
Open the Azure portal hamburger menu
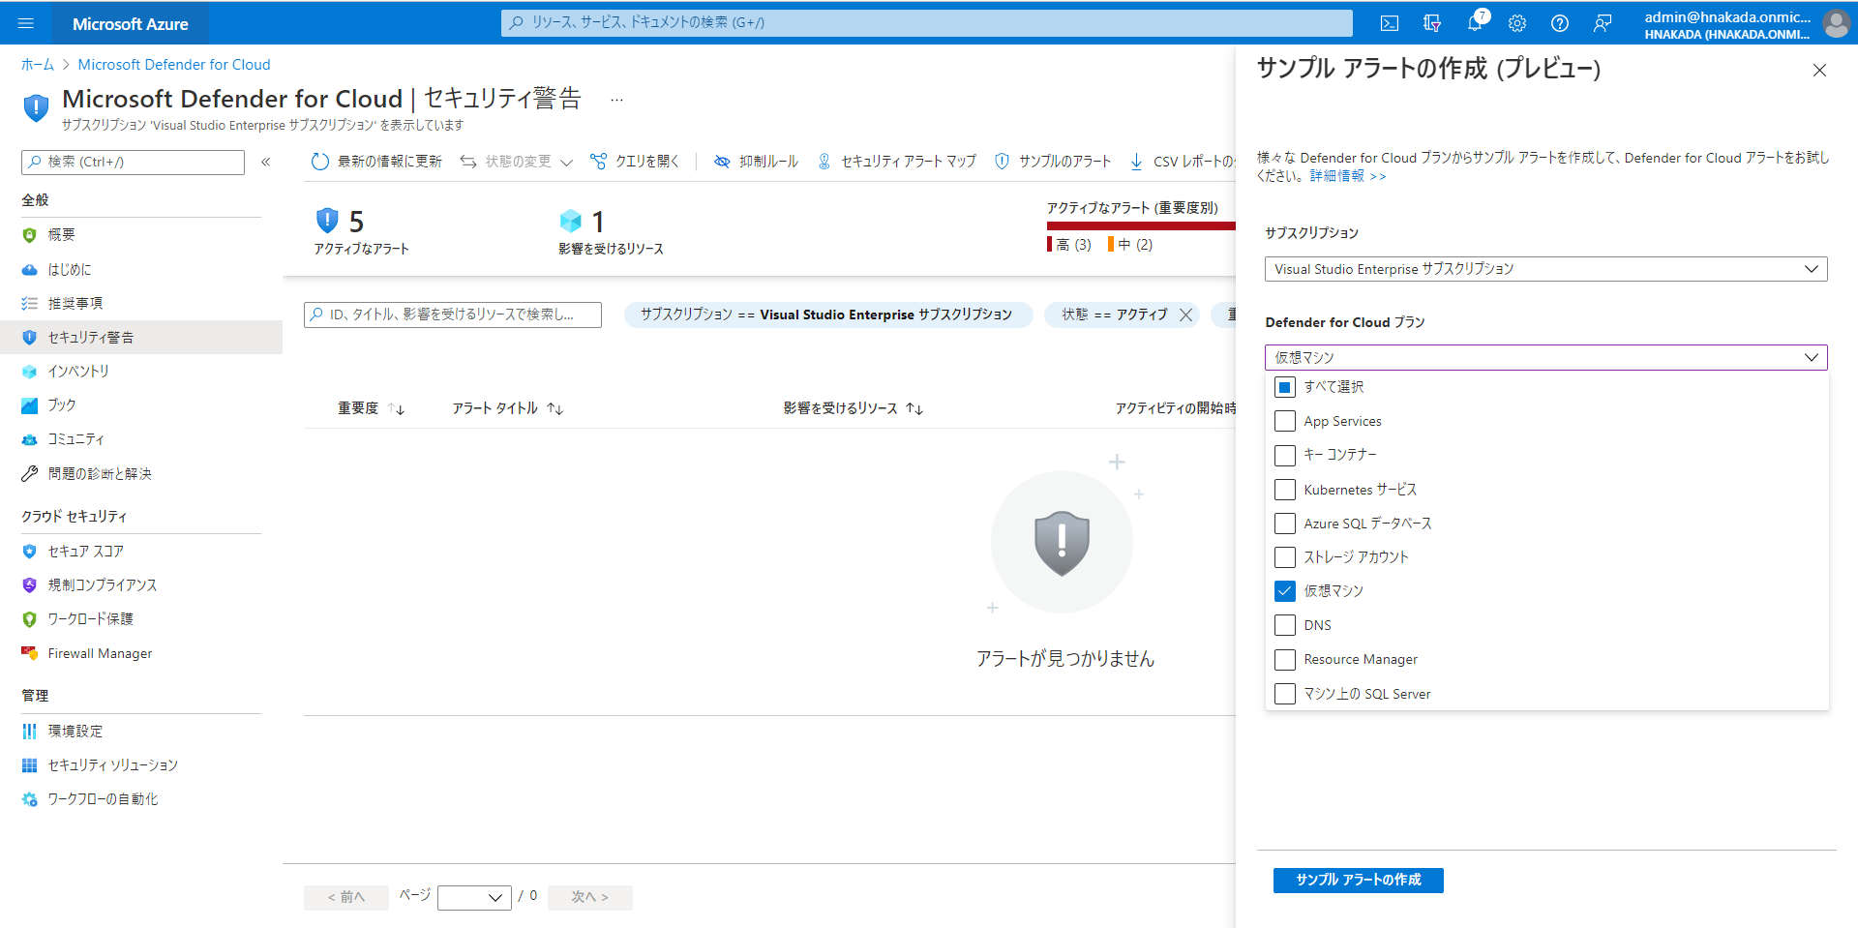coord(26,23)
